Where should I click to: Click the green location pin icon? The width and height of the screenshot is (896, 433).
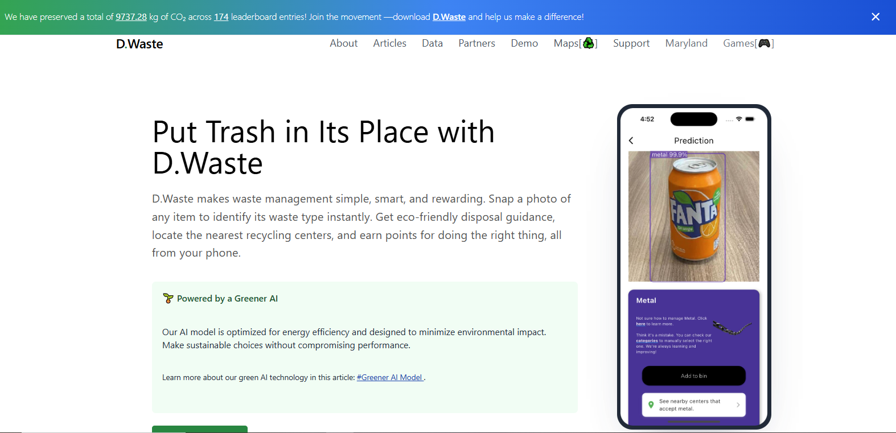tap(651, 405)
